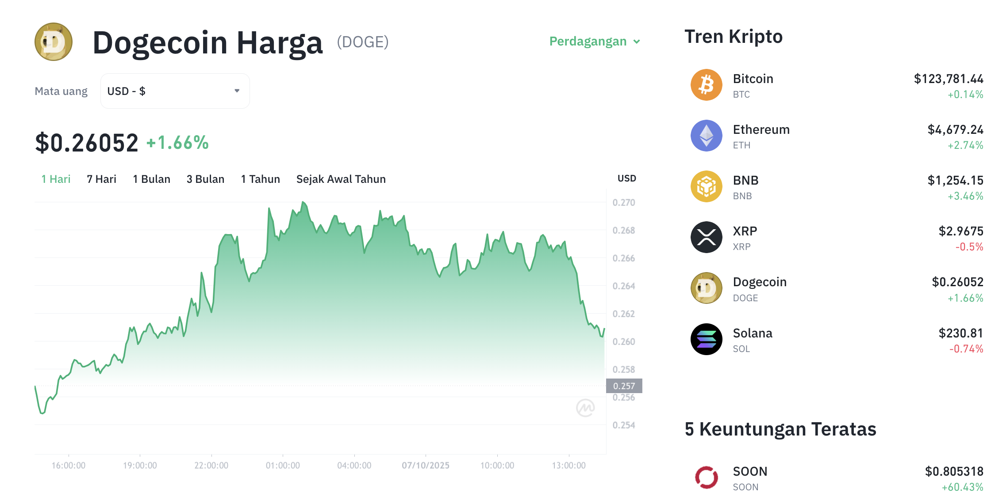This screenshot has width=991, height=500.
Task: Select the 1 Tahun chart range
Action: pyautogui.click(x=260, y=179)
